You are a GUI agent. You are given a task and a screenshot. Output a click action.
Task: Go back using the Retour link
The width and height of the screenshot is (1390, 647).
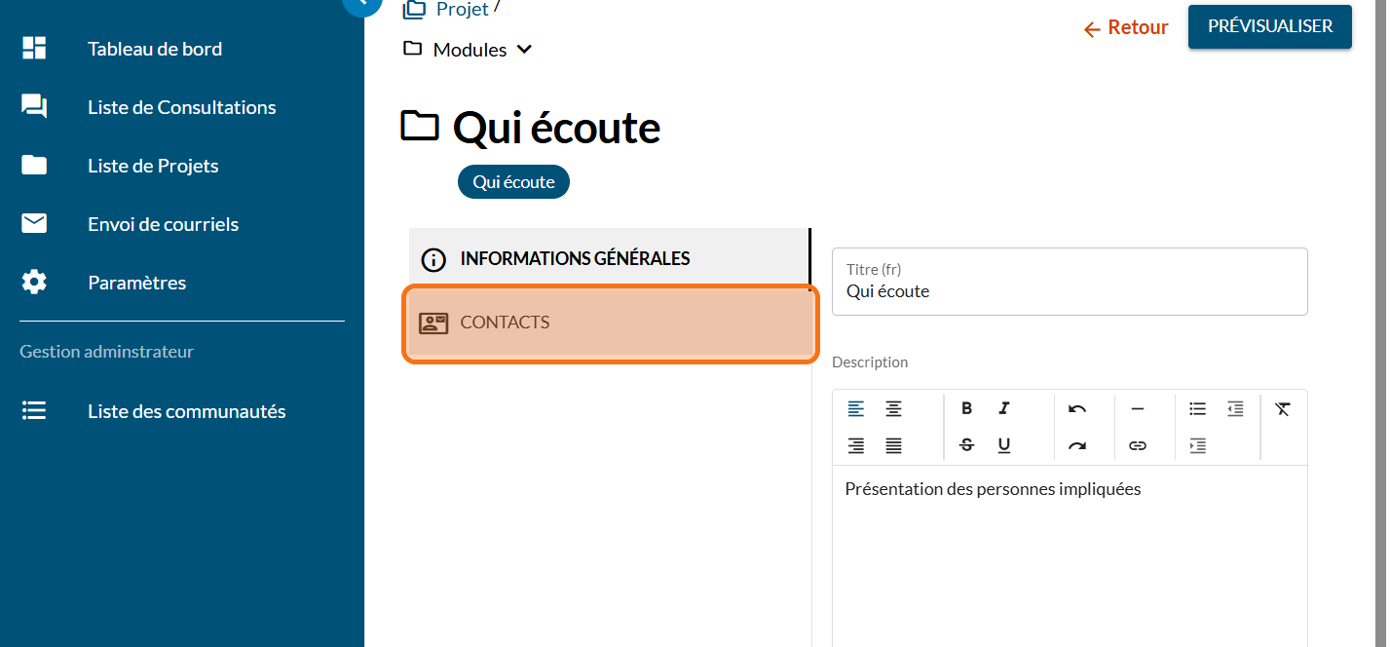[x=1126, y=28]
